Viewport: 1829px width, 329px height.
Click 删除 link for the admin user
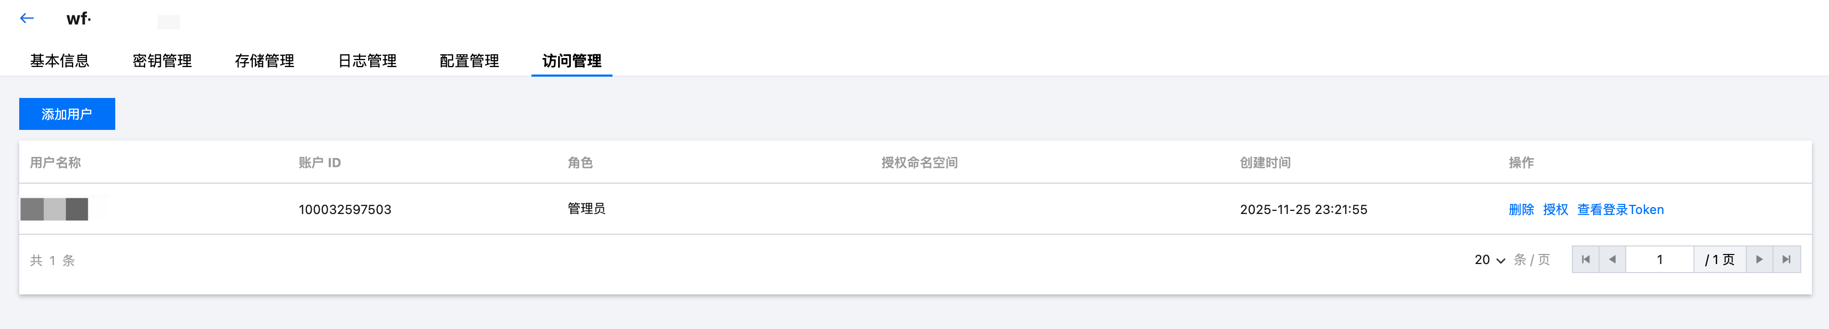1521,210
